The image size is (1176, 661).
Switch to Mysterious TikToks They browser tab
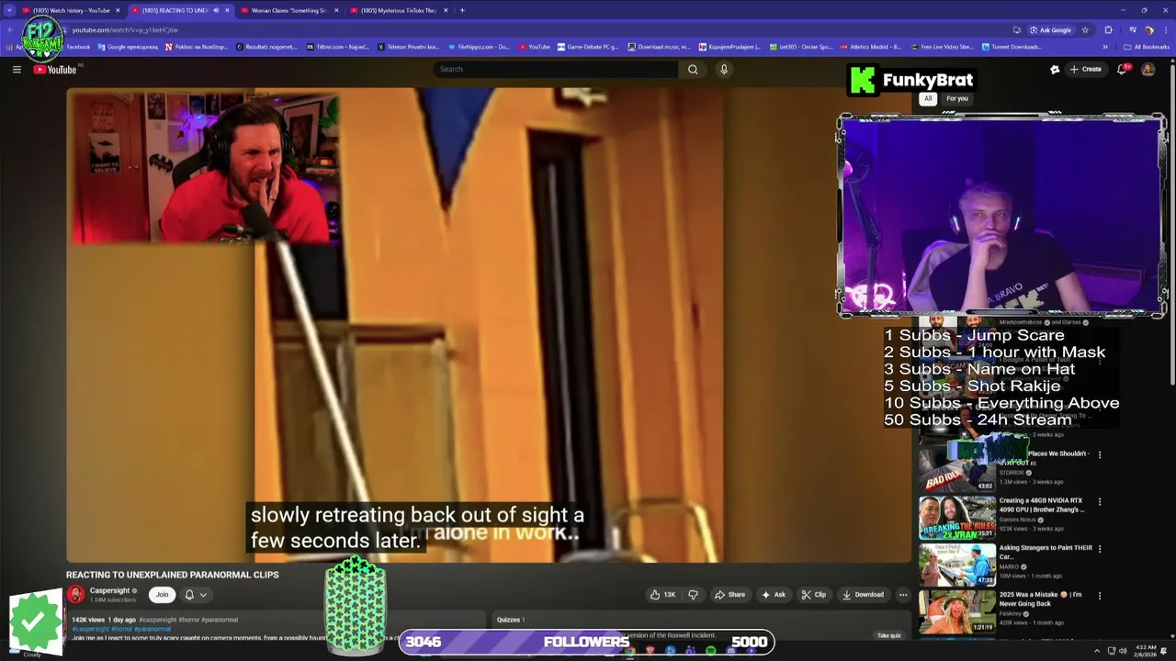click(x=398, y=10)
